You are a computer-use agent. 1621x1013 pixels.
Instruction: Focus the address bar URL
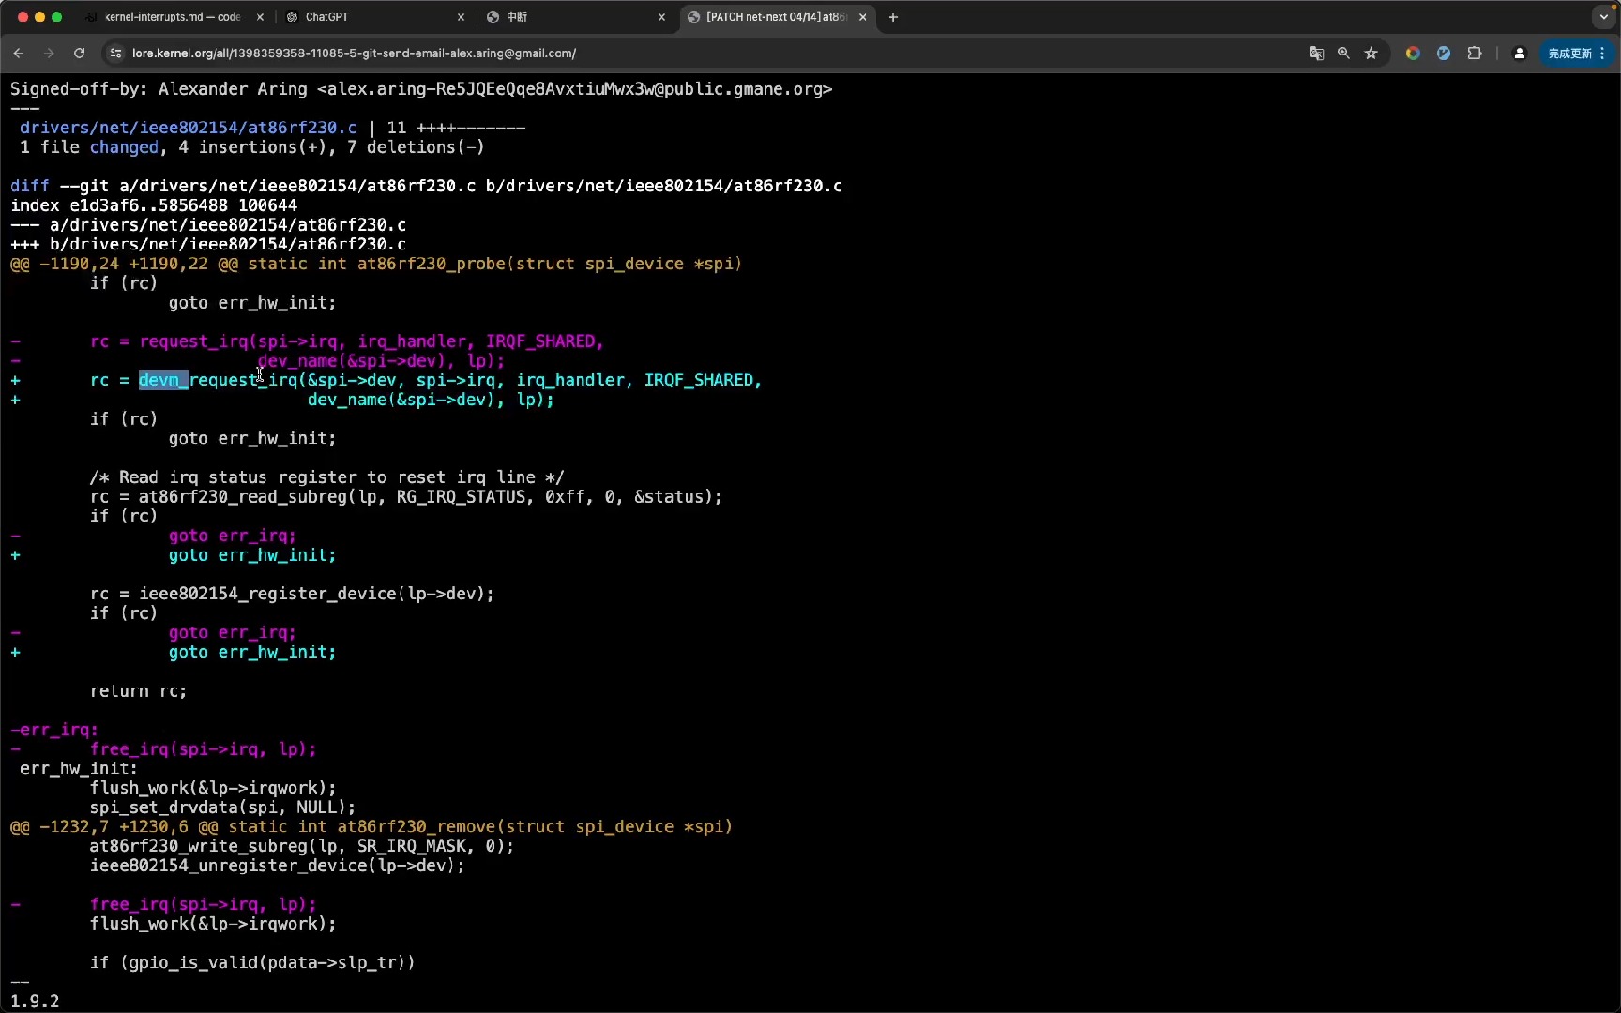coord(354,53)
